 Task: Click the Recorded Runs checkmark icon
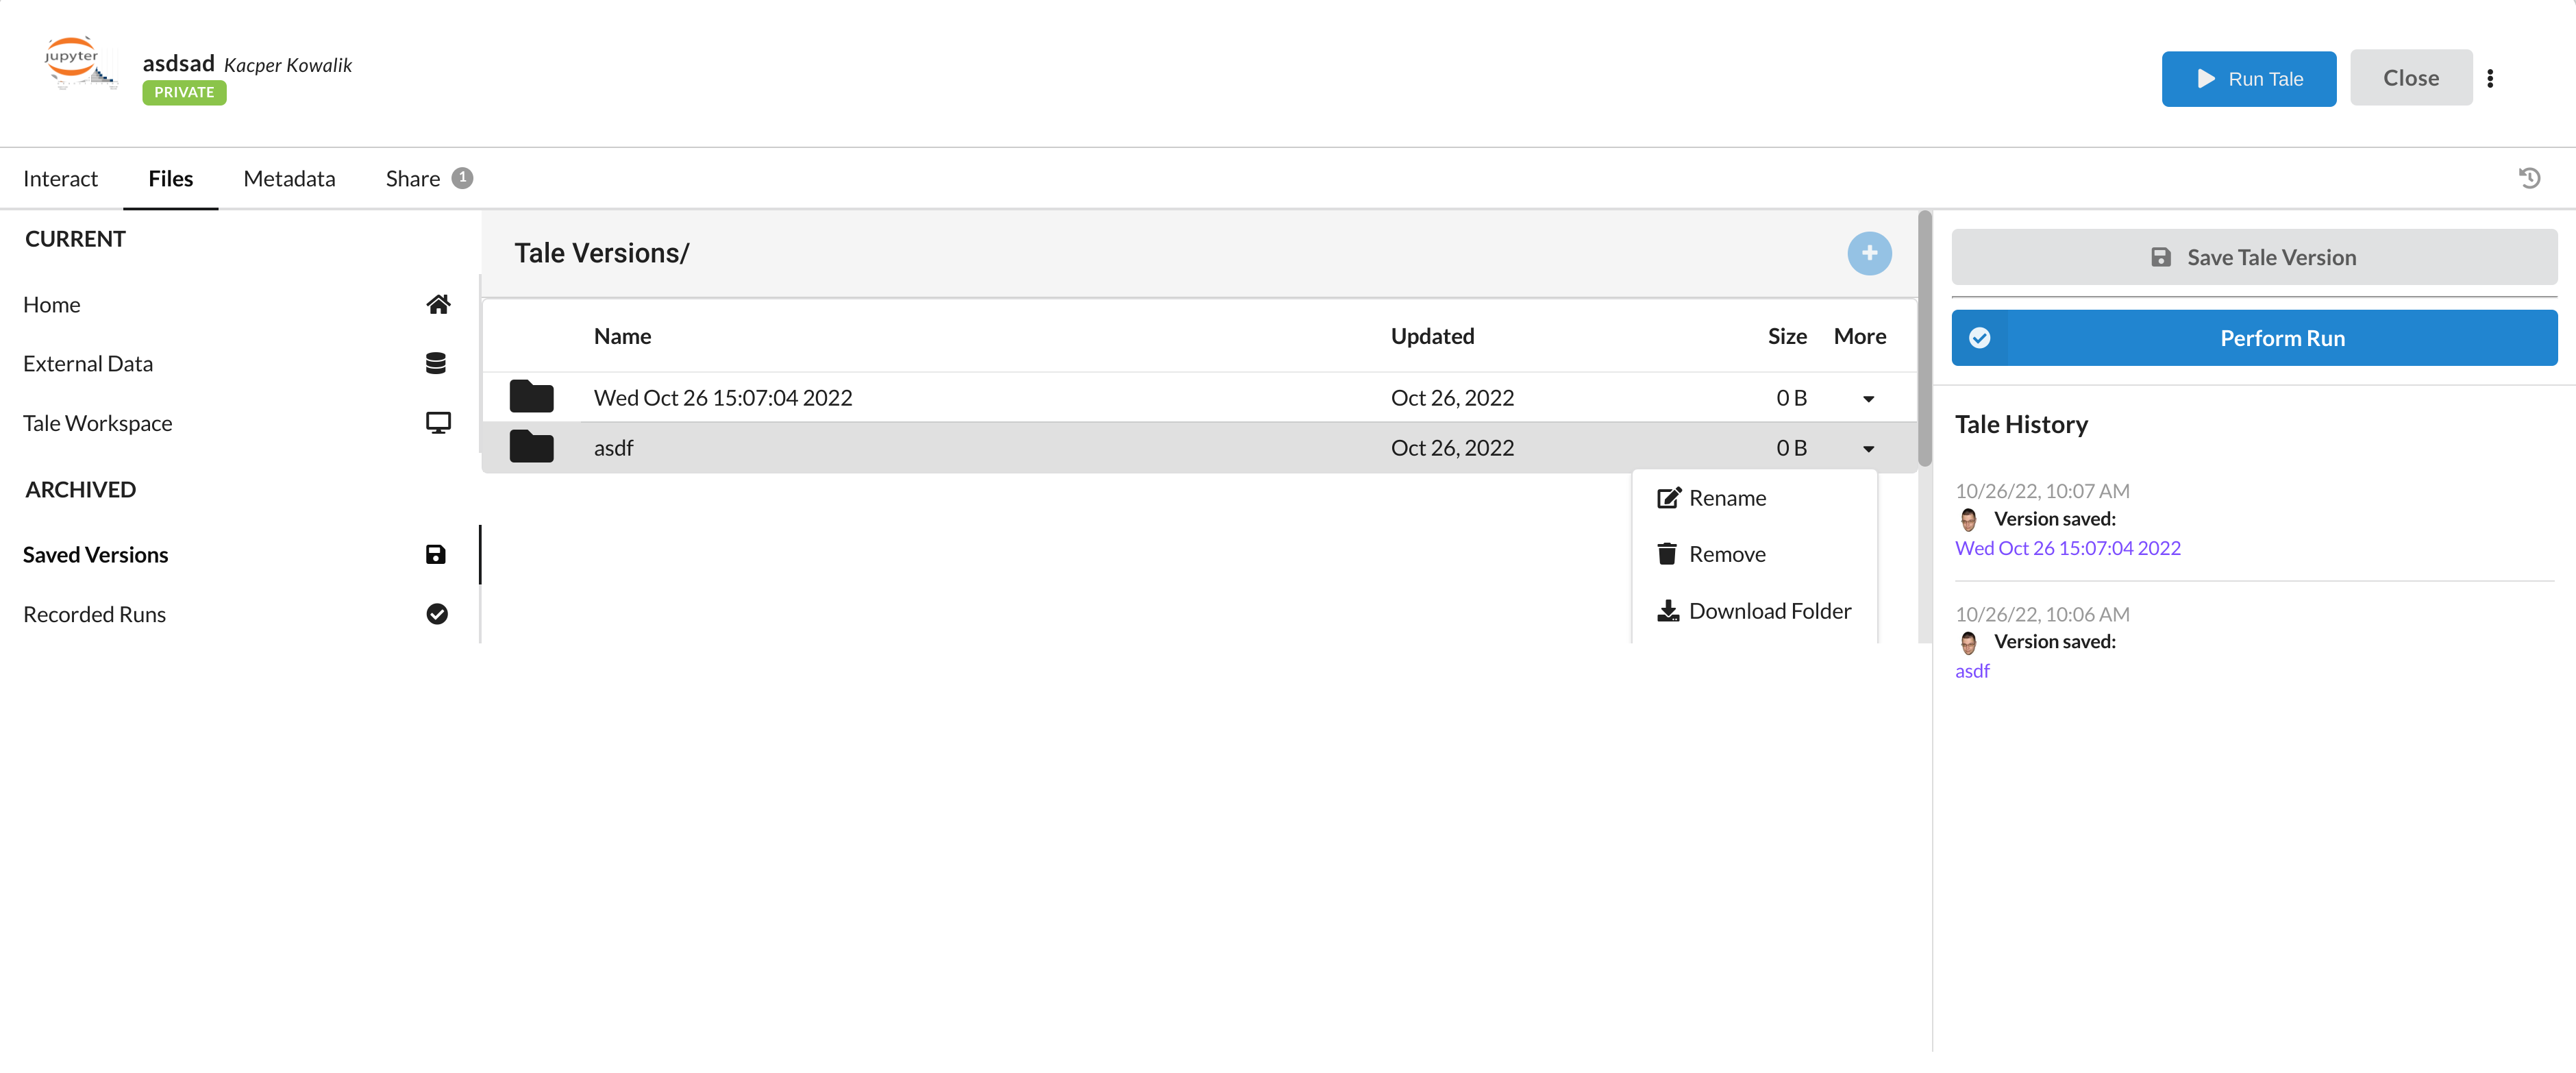[437, 614]
